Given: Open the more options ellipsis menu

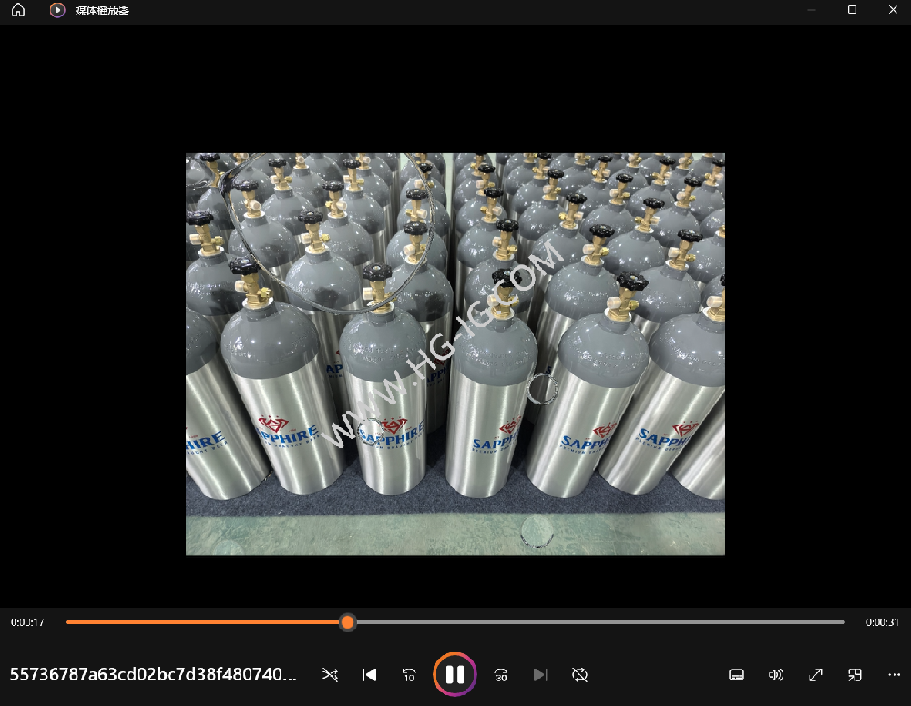Looking at the screenshot, I should (894, 675).
